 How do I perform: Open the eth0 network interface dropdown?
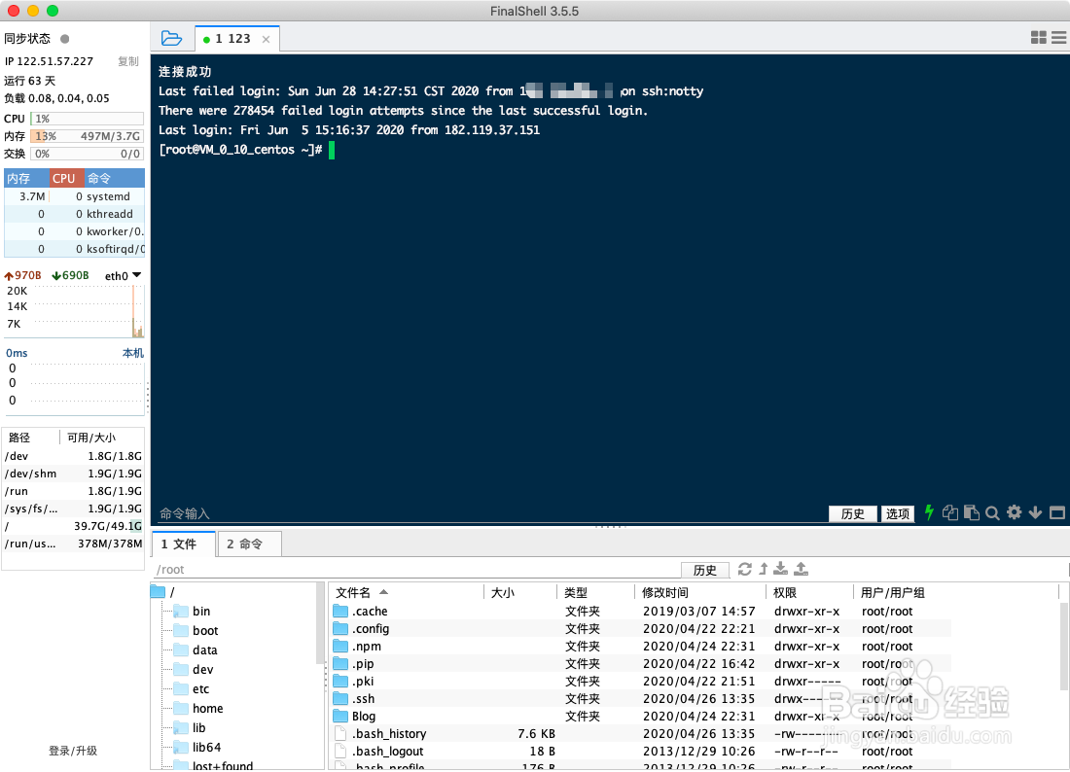click(124, 275)
